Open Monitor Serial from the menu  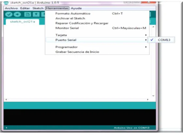point(97,28)
